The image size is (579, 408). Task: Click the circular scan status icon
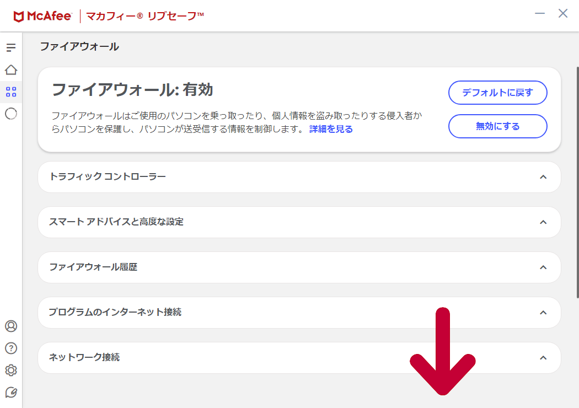pos(11,114)
